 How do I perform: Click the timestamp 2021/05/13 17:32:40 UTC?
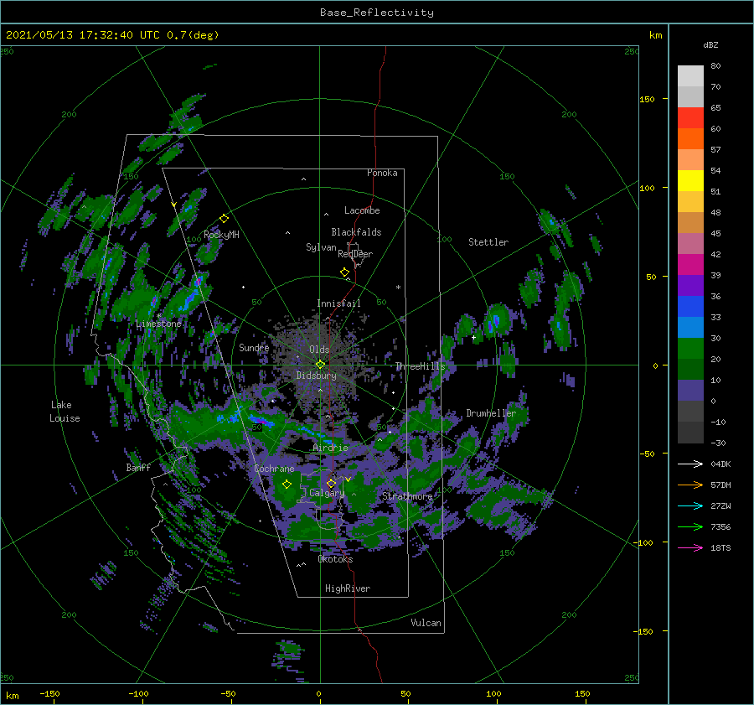pos(82,35)
